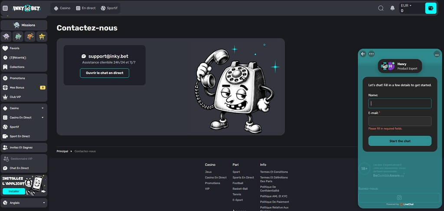Minimize the LiveChat widget
The width and height of the screenshot is (444, 211).
click(437, 54)
